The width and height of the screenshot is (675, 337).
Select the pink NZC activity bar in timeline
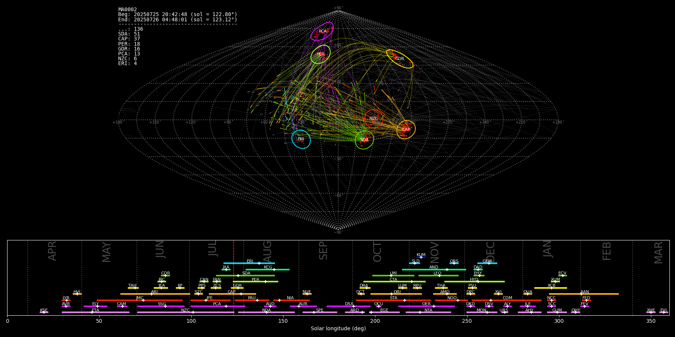click(x=186, y=312)
